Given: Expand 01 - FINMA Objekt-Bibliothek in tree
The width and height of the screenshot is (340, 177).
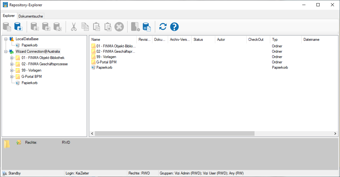Looking at the screenshot, I should point(12,58).
